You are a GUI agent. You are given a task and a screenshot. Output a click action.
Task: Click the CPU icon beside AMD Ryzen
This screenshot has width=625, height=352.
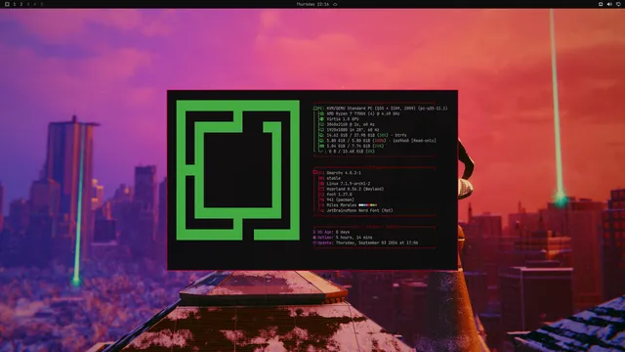(321, 113)
